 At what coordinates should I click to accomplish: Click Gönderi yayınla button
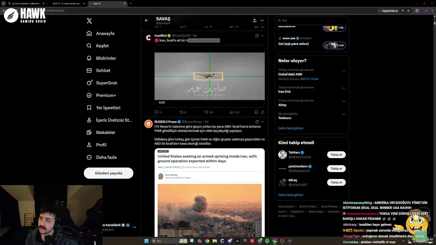coord(108,173)
